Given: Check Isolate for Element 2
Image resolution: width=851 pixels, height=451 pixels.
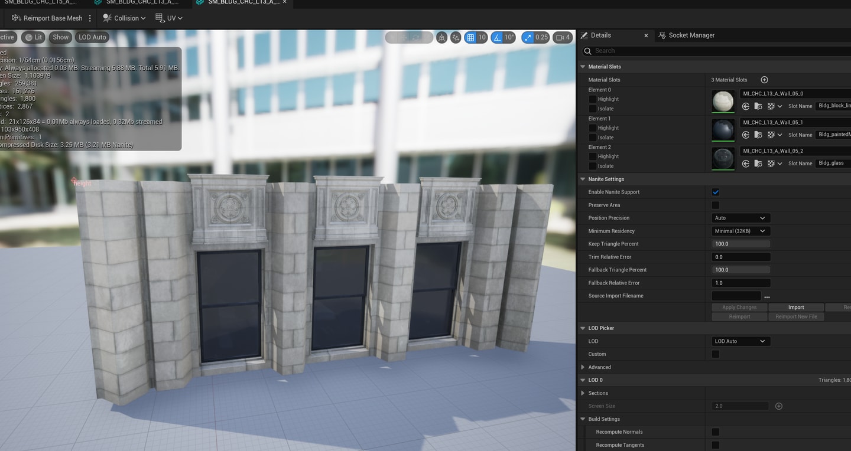Looking at the screenshot, I should 593,166.
